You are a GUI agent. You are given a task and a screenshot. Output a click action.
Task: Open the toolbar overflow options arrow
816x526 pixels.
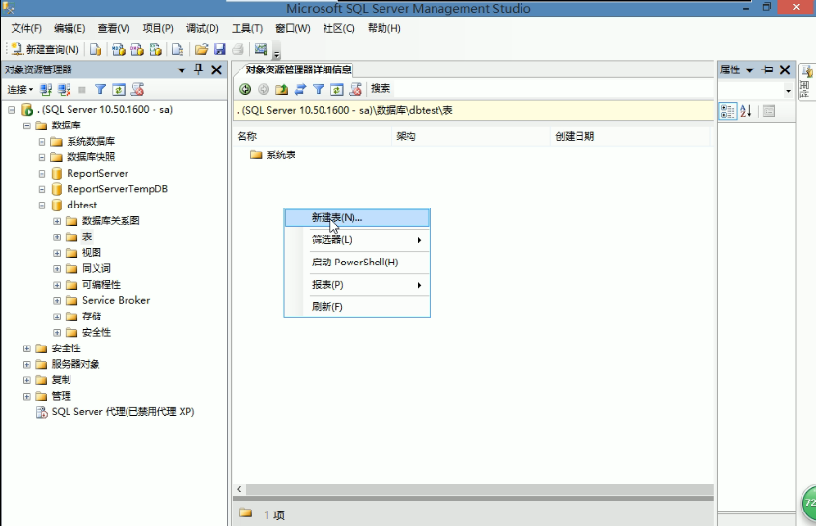(x=277, y=53)
